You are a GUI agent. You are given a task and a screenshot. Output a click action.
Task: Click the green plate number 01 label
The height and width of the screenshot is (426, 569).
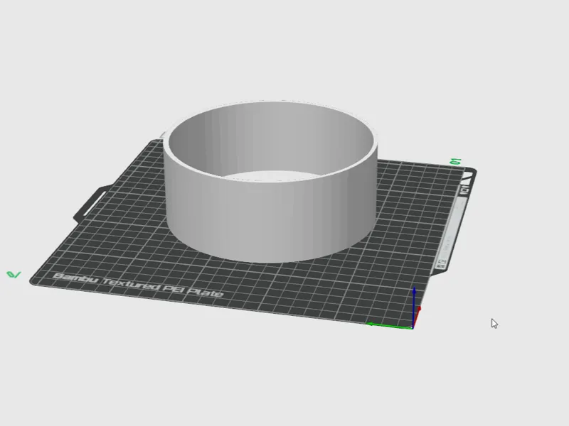(455, 161)
